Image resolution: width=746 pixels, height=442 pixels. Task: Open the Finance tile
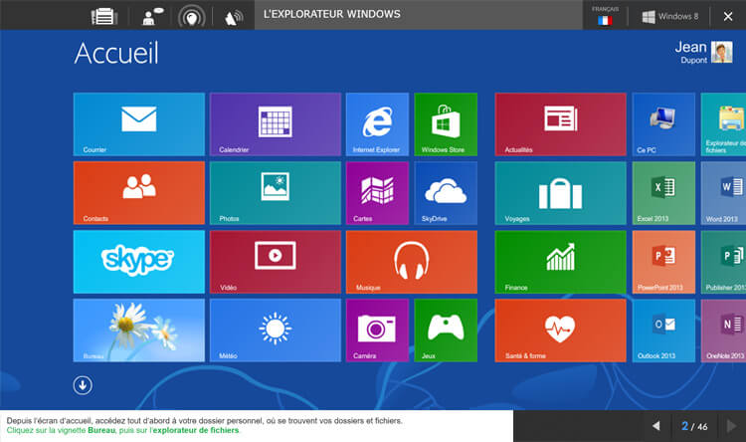click(560, 262)
